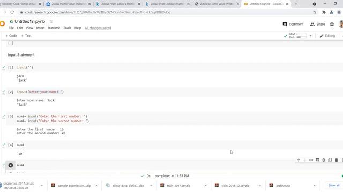Click the empty code cell at top

click(x=174, y=43)
